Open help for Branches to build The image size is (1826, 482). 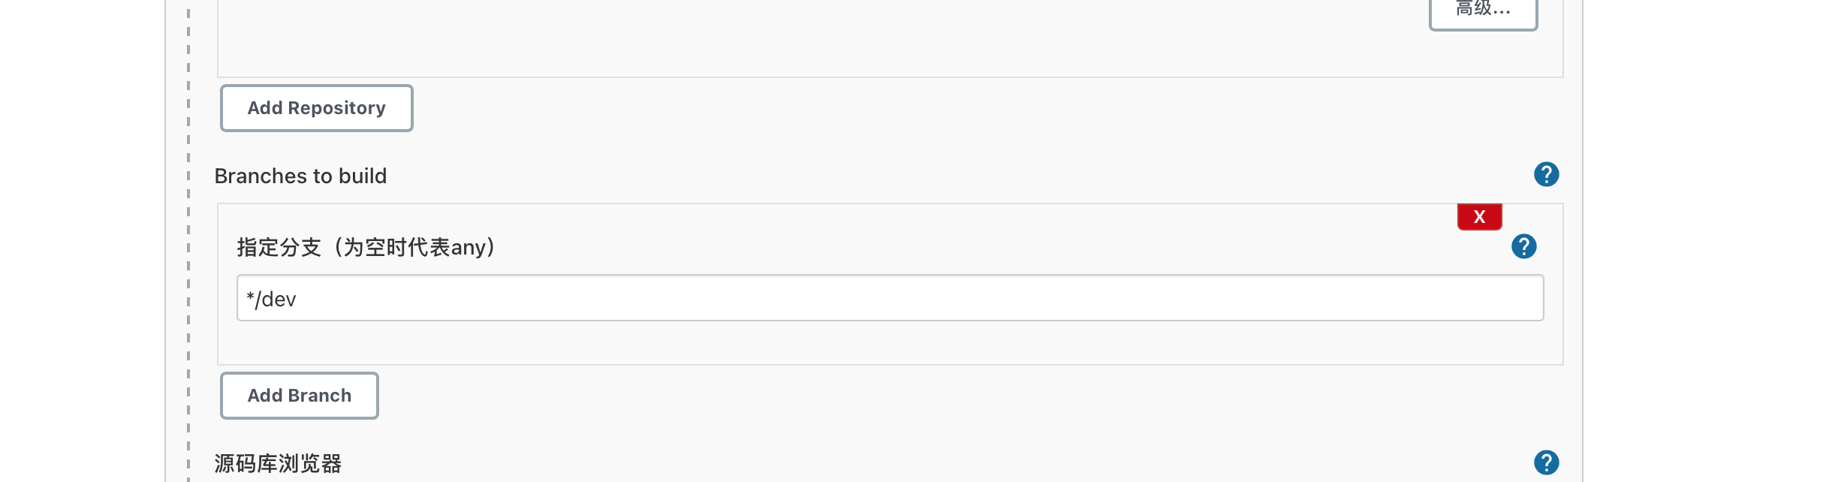point(1546,174)
